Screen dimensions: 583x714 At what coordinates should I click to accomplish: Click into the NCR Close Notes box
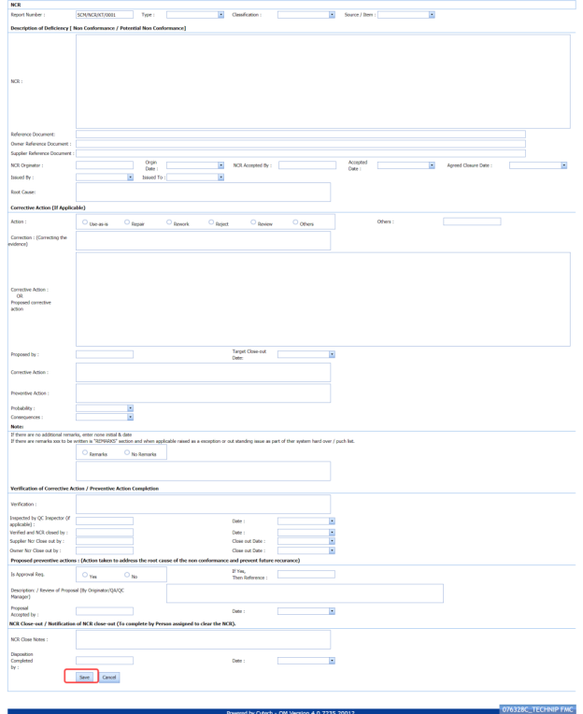203,639
